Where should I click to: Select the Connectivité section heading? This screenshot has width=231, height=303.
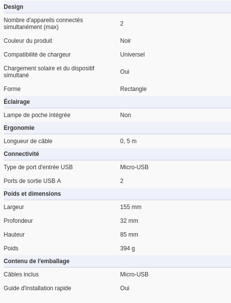coord(22,154)
